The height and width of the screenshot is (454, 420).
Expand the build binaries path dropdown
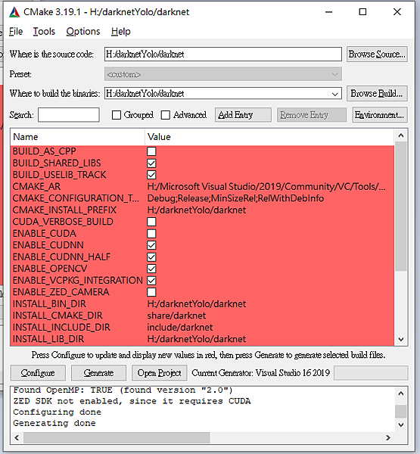coord(334,94)
